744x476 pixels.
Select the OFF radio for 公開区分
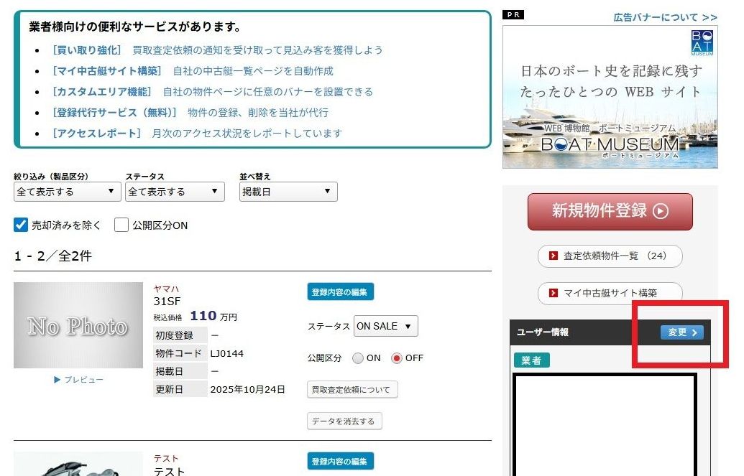pos(397,358)
